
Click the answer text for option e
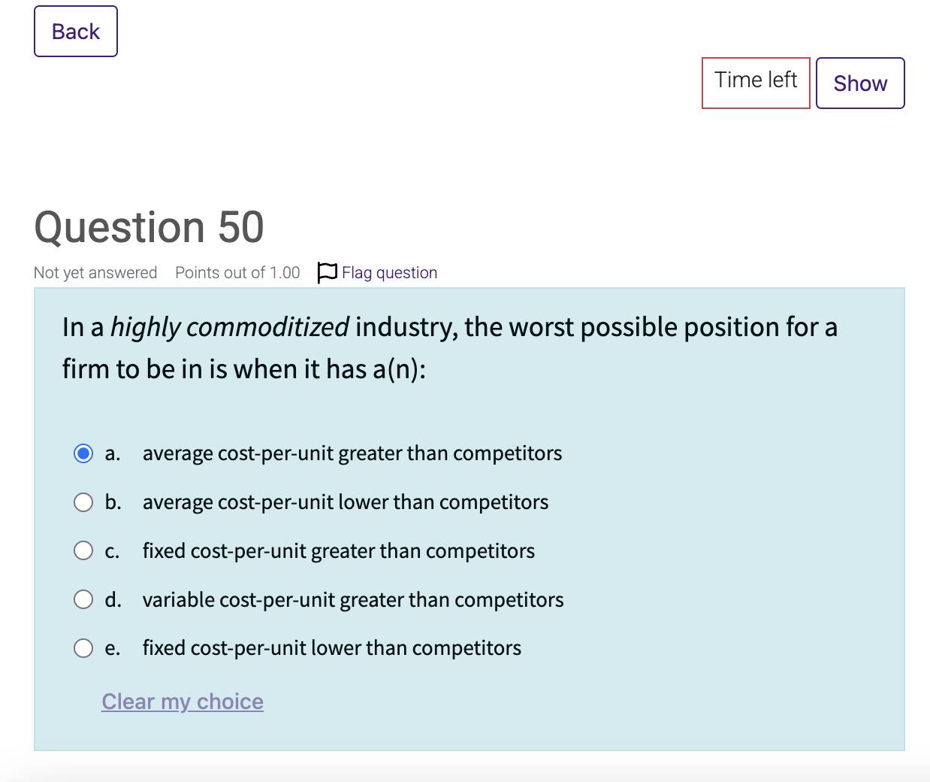331,647
